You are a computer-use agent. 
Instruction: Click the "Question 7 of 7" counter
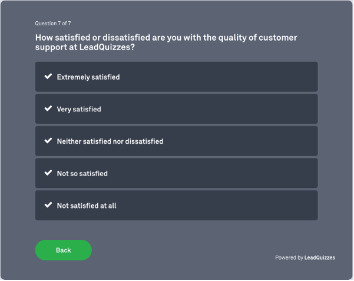pyautogui.click(x=53, y=24)
